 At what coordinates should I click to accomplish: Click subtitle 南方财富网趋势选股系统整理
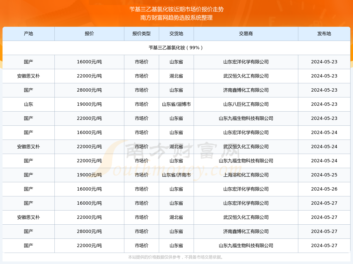point(177,18)
